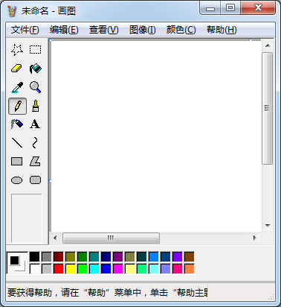This screenshot has width=281, height=307.
Task: Open the 文件(F) menu
Action: point(25,30)
